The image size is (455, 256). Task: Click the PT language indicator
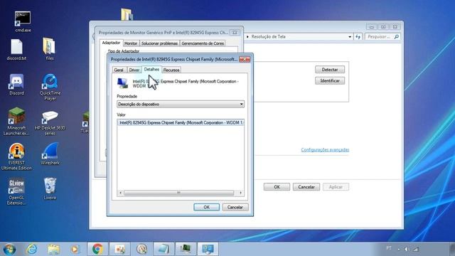pos(389,248)
